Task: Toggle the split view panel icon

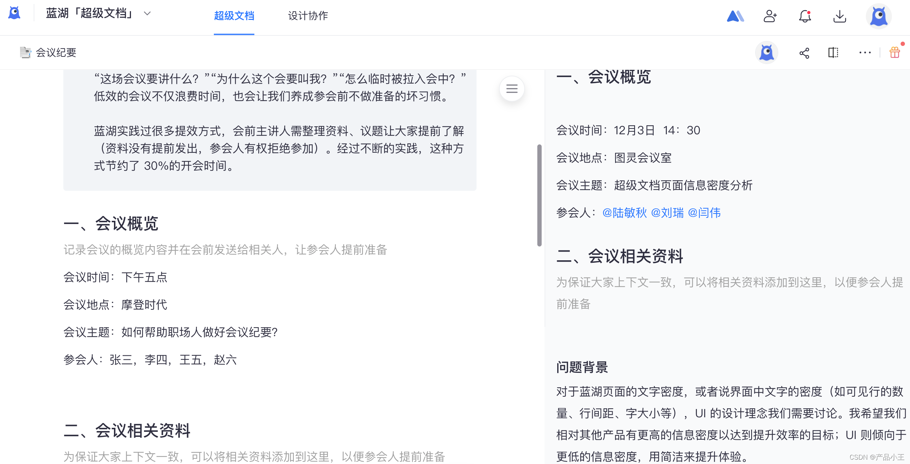Action: [x=833, y=53]
